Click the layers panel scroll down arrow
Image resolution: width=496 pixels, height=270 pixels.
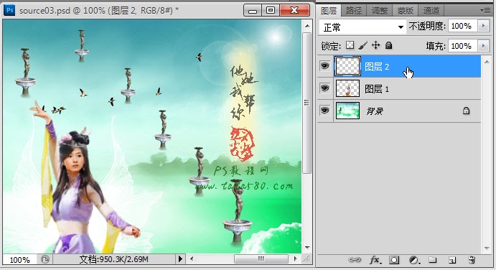(x=487, y=248)
